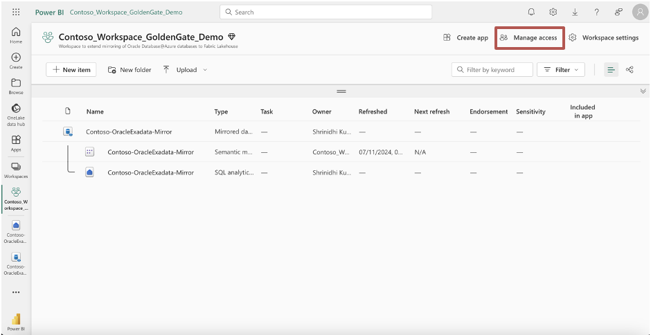Open Workspace settings

coord(604,38)
